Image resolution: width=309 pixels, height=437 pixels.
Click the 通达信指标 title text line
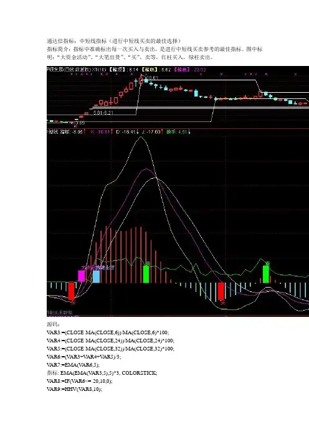point(114,41)
